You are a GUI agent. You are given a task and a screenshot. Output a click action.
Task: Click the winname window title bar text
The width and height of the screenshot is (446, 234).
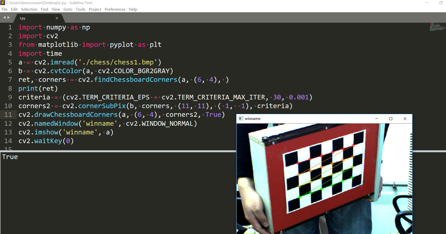point(253,119)
